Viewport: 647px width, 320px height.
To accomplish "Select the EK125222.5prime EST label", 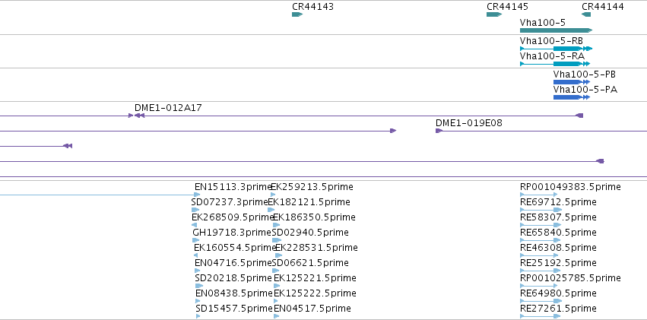I will coord(315,293).
